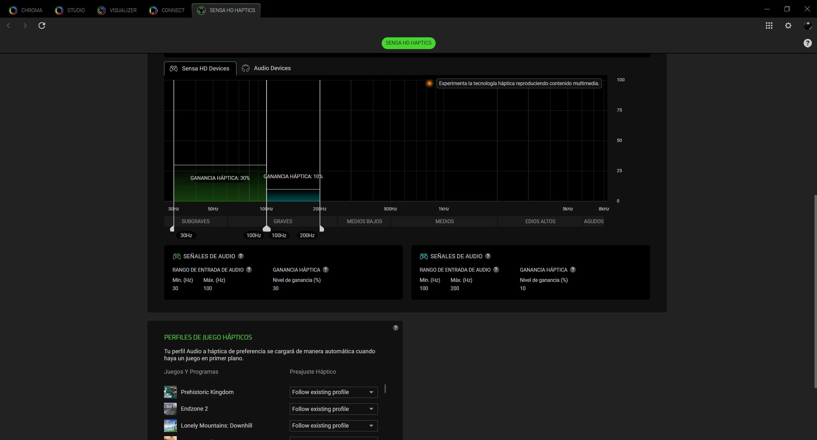Open help for left RANGO DE ENTRADA DE AUDIO

pyautogui.click(x=249, y=270)
